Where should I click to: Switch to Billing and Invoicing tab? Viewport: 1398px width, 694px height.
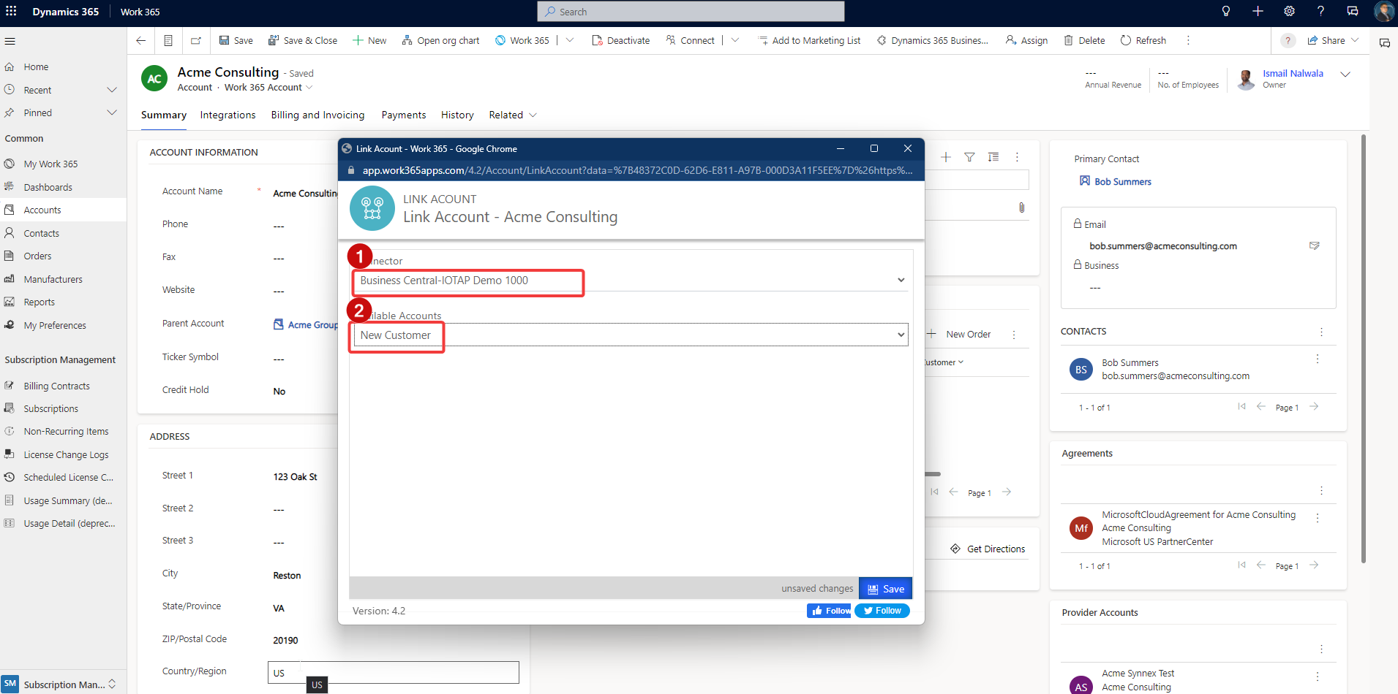click(x=317, y=115)
